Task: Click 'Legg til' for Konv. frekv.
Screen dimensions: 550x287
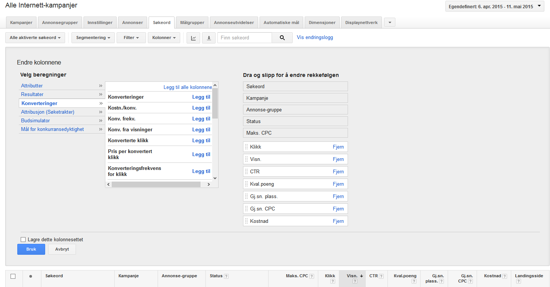Action: point(201,119)
